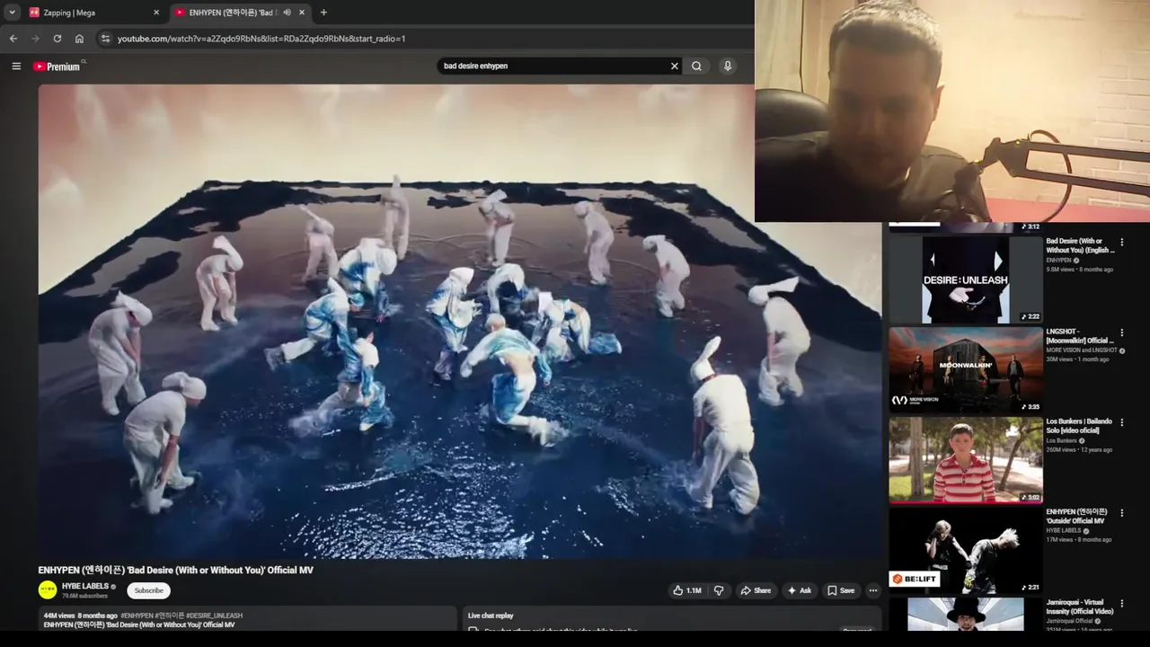The image size is (1150, 647).
Task: Click 'MORE VISION and LNGSHOT' channel name
Action: pyautogui.click(x=1082, y=350)
